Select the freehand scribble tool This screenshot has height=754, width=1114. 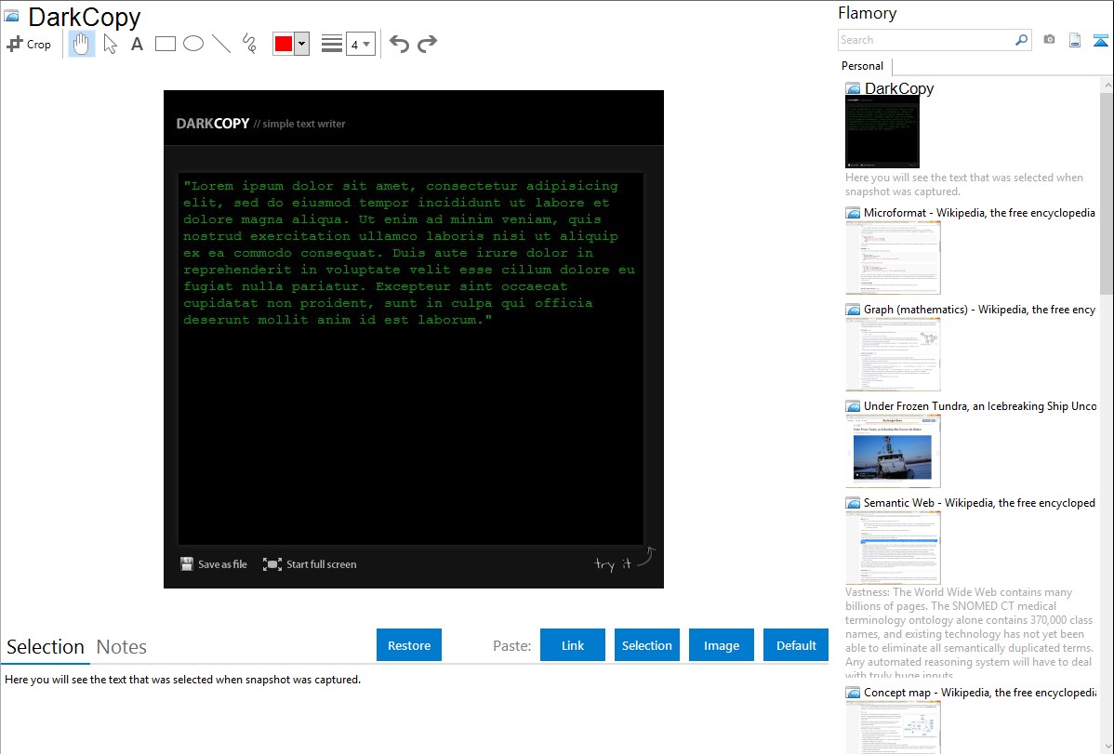(x=249, y=44)
